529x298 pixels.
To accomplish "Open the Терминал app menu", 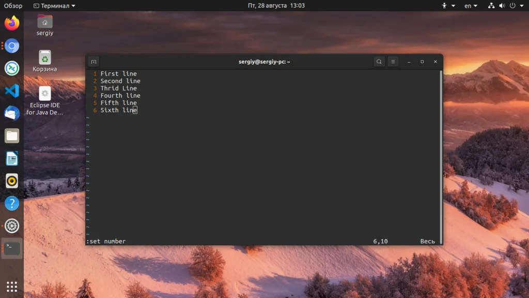I will pyautogui.click(x=54, y=6).
